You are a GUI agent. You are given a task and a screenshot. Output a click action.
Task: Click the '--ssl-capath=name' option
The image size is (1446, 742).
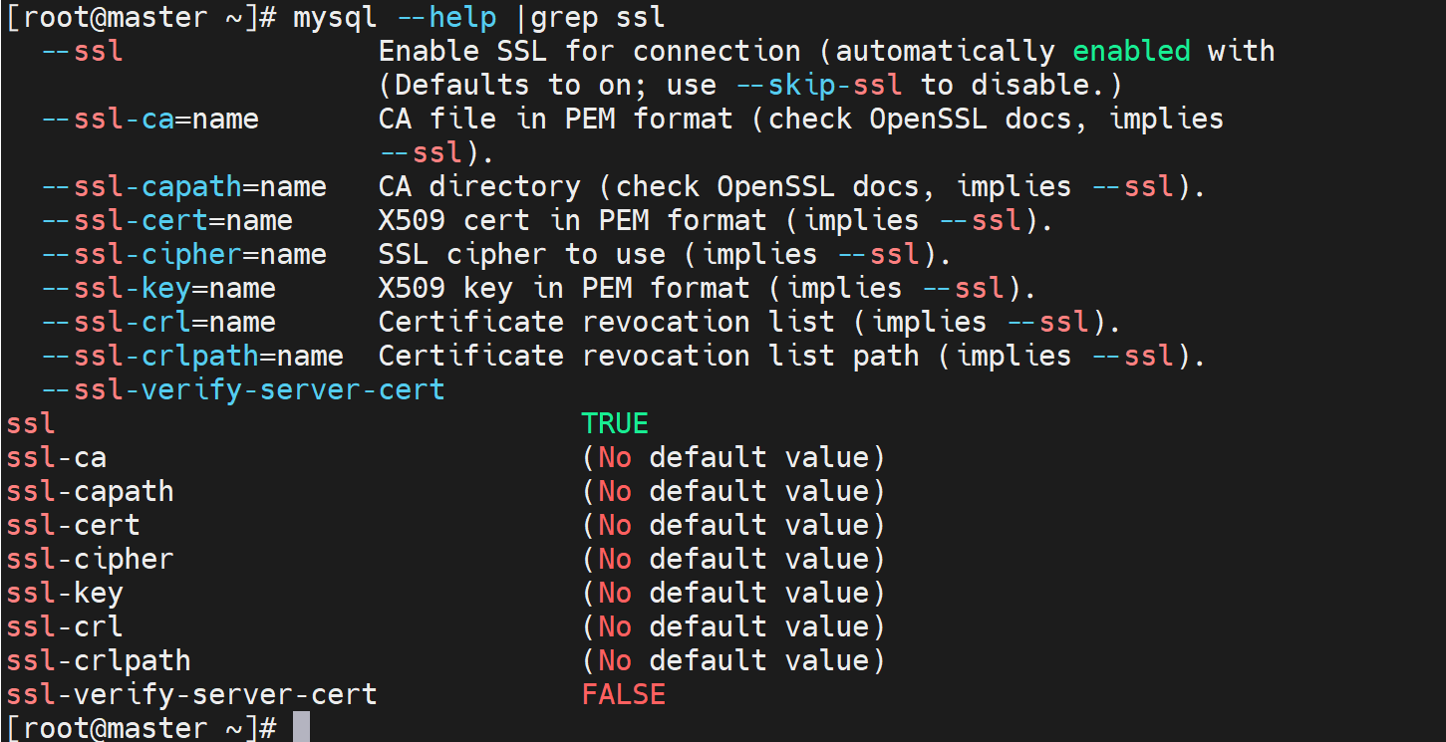(184, 187)
